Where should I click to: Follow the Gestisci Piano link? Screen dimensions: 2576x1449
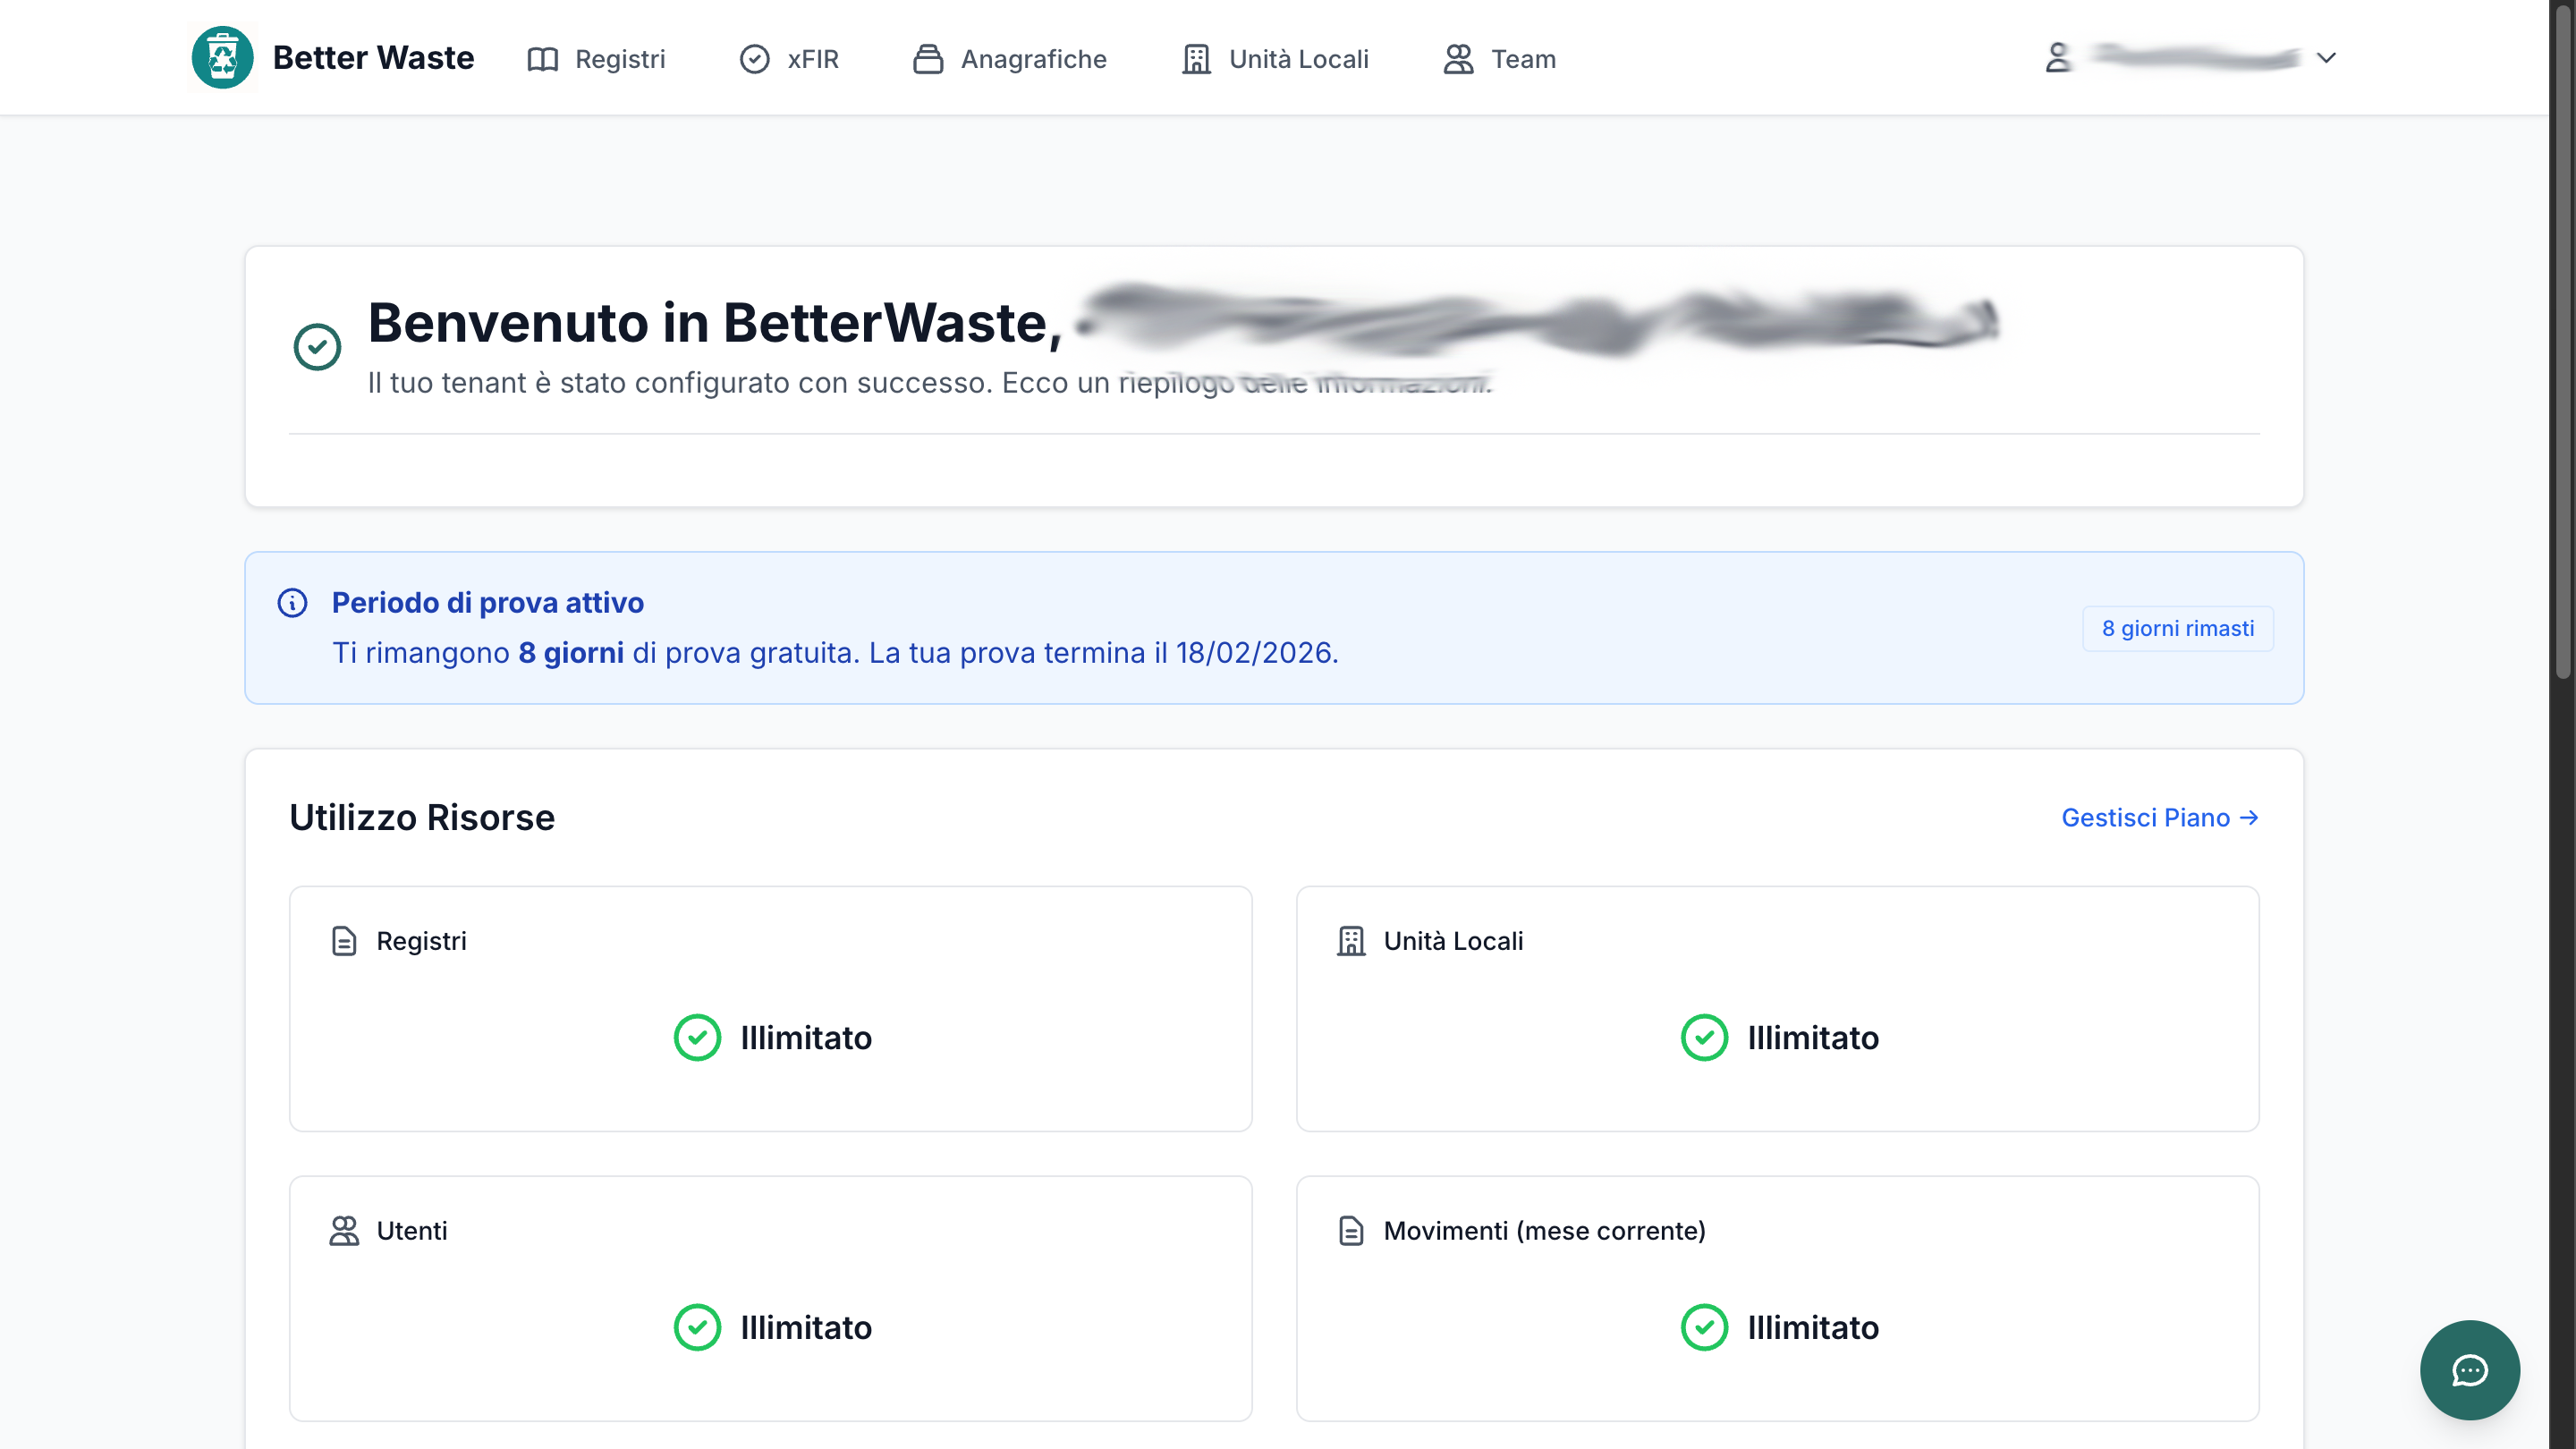(2160, 818)
